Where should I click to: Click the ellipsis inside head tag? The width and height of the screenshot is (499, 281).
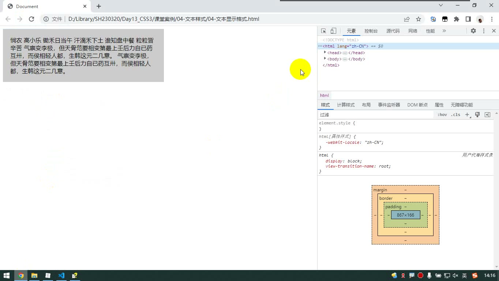[345, 53]
